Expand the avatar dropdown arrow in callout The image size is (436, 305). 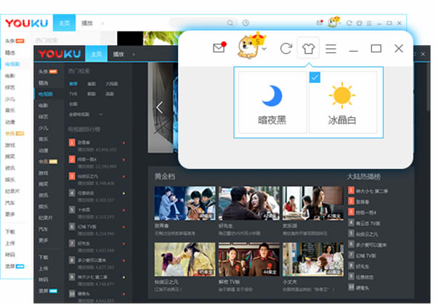(265, 49)
